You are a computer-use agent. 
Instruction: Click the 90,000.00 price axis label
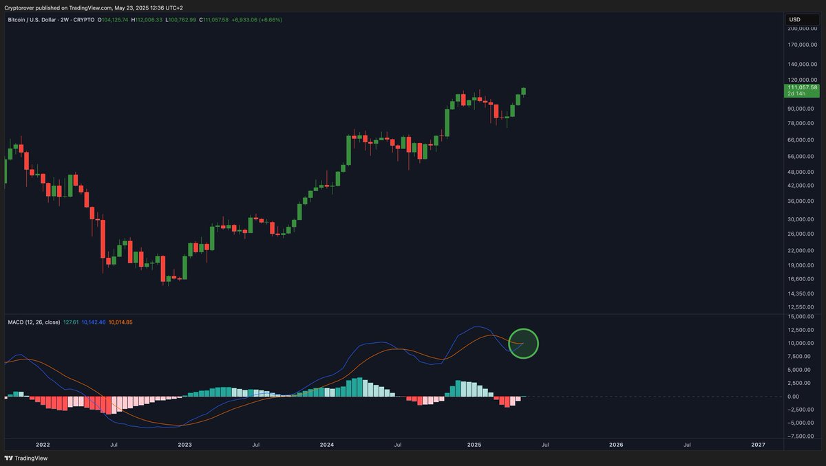[802, 109]
